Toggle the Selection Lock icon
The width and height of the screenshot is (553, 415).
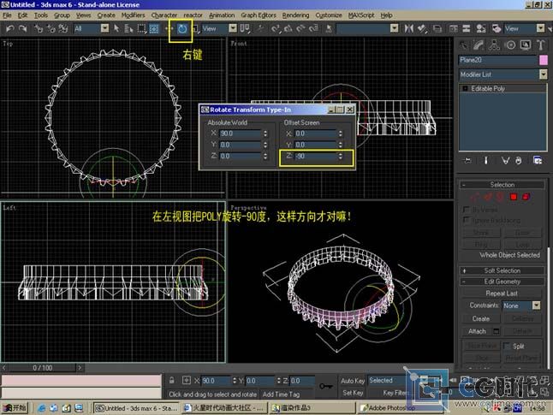171,381
